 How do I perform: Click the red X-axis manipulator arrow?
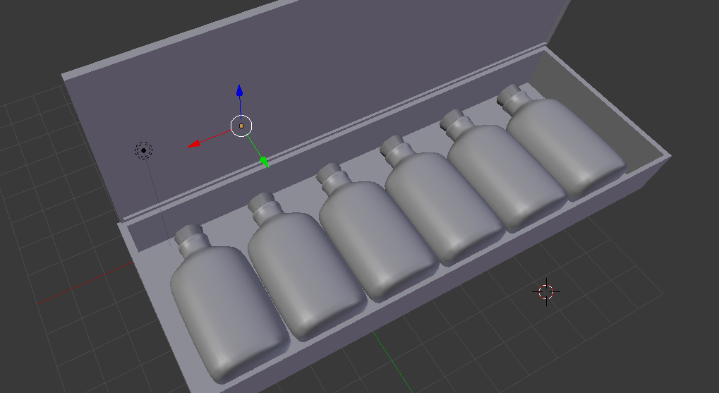(x=194, y=144)
